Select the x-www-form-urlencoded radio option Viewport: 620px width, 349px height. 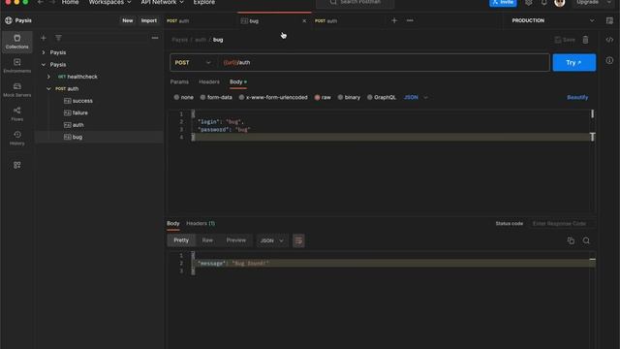tap(241, 97)
